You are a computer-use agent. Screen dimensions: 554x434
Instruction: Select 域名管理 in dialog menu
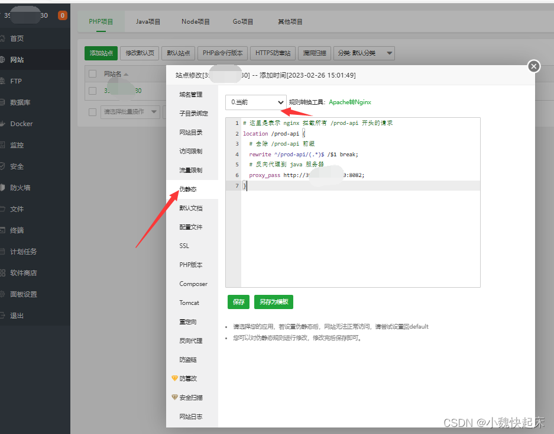pyautogui.click(x=191, y=95)
